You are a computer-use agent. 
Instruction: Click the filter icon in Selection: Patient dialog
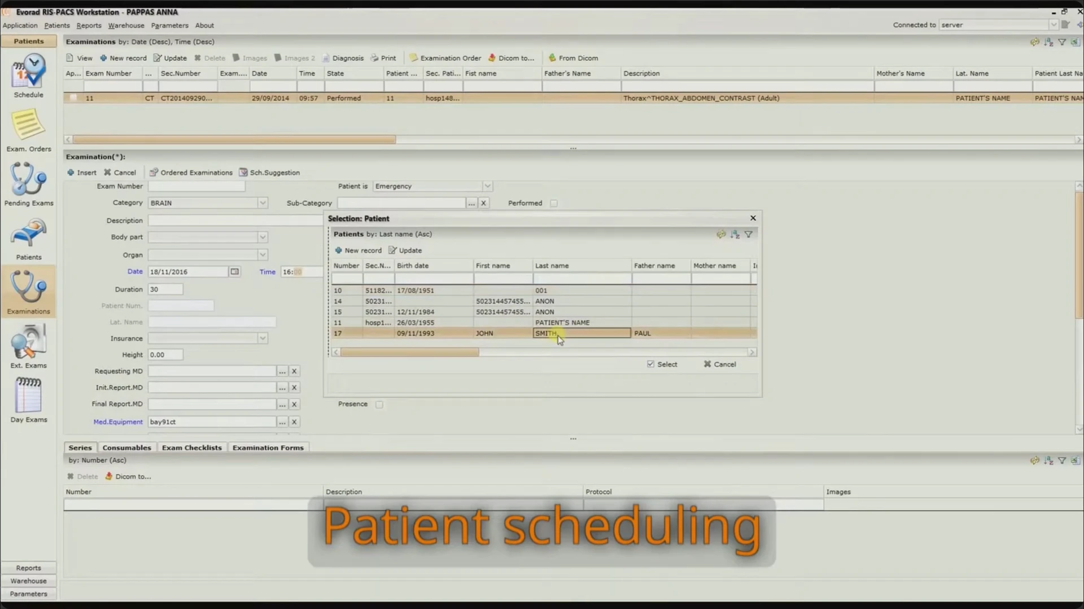749,234
